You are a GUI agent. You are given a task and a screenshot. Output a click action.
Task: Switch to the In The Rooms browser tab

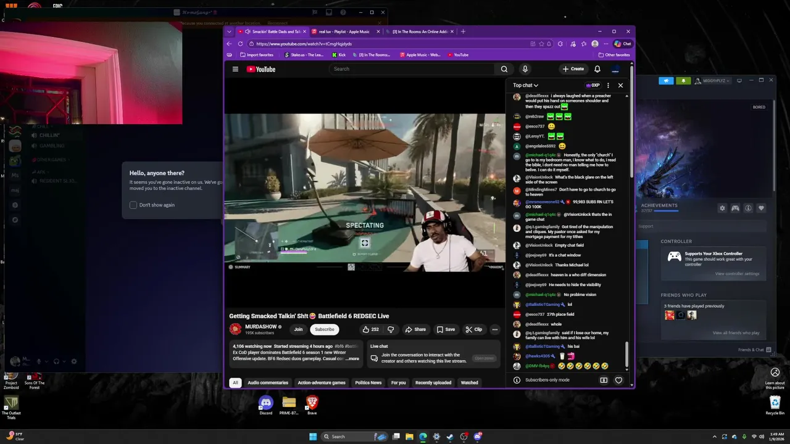coord(420,31)
